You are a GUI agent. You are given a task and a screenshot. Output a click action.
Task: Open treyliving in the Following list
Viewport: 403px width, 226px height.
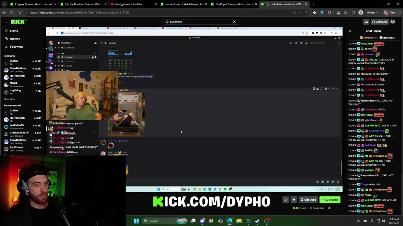tap(22, 92)
